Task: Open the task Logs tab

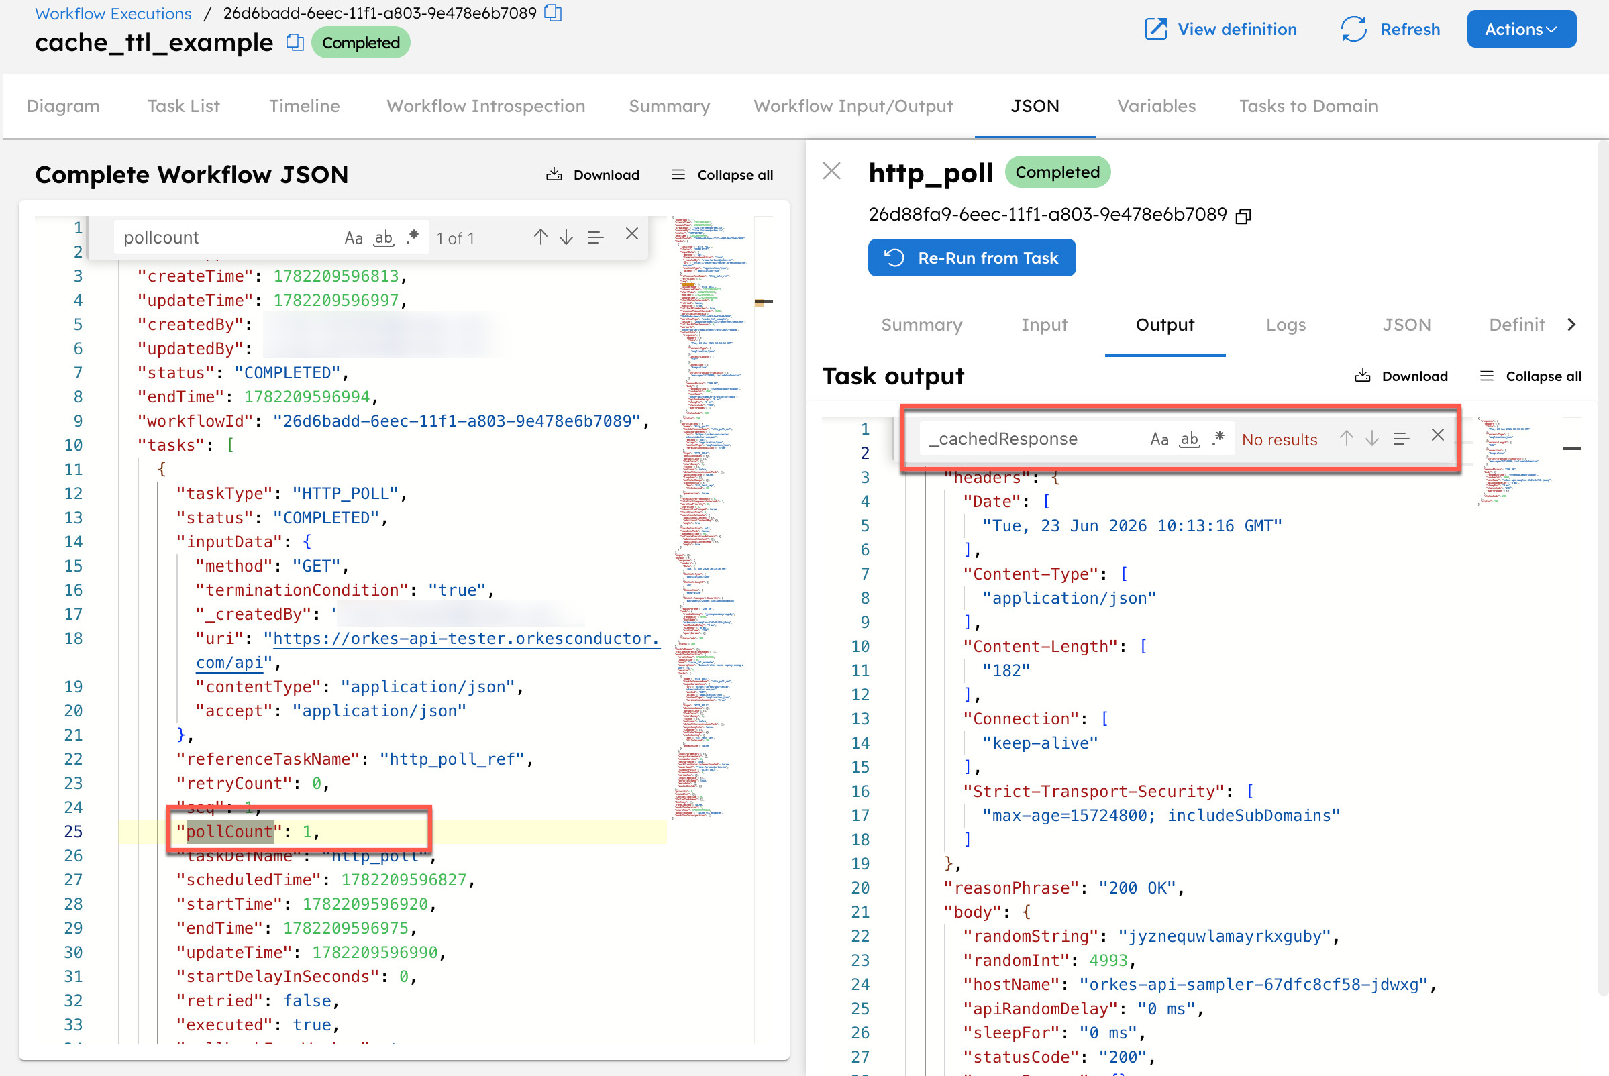Action: pos(1286,325)
